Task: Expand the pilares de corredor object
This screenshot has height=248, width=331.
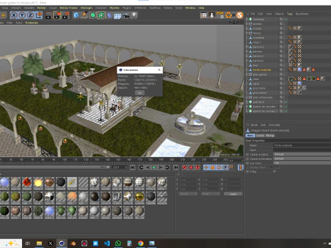Action: (247, 107)
